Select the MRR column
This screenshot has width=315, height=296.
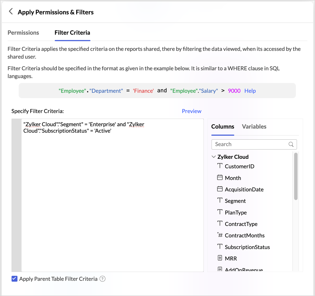click(x=231, y=258)
